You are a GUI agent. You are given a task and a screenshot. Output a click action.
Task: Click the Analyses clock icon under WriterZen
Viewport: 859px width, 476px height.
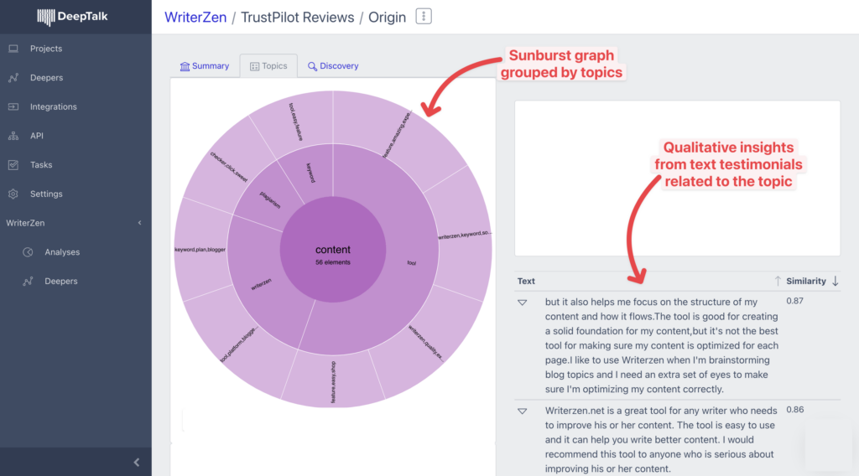click(28, 252)
